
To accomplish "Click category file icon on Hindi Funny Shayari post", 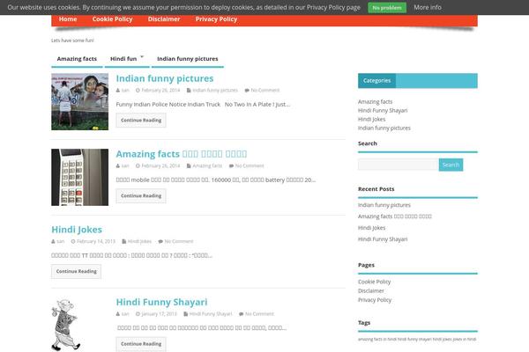I will [185, 314].
